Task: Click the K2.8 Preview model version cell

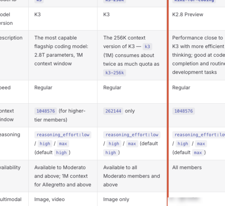Action: pyautogui.click(x=188, y=15)
